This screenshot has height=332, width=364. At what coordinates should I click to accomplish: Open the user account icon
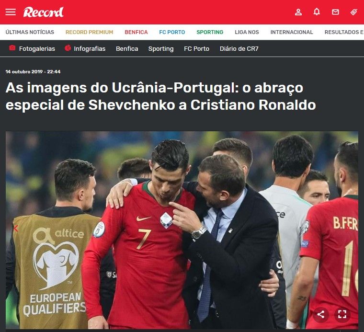tap(298, 12)
